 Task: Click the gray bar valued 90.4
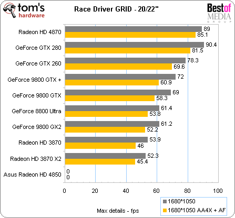(135, 45)
